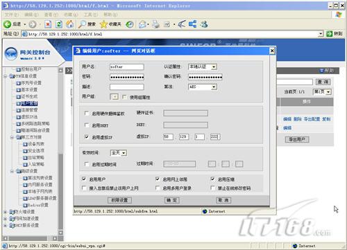Open Favorites star toolbar icon
347x250 pixels.
pyautogui.click(x=103, y=24)
